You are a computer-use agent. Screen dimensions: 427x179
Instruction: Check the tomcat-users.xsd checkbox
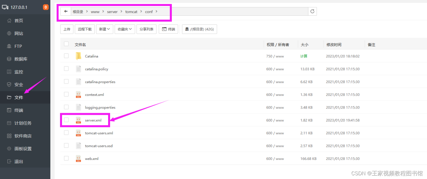[x=66, y=145]
